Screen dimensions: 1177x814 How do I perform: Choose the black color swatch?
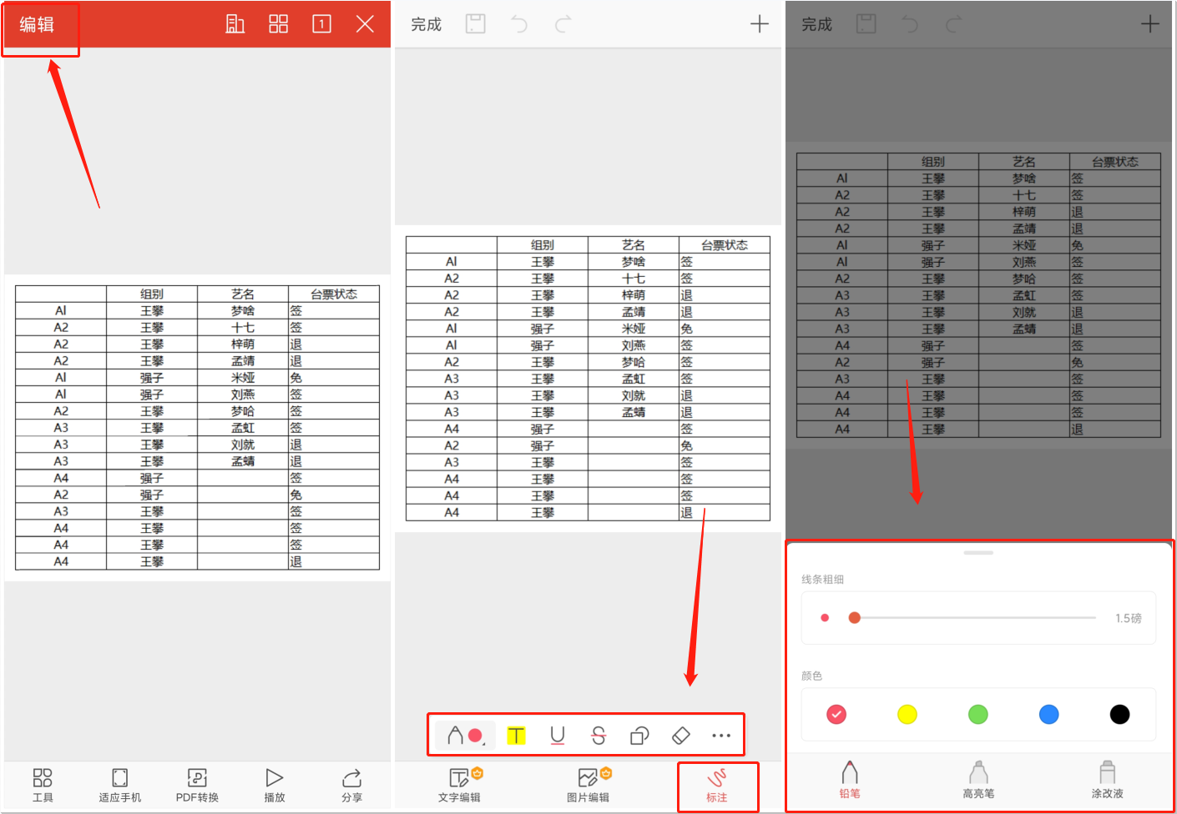(x=1120, y=714)
